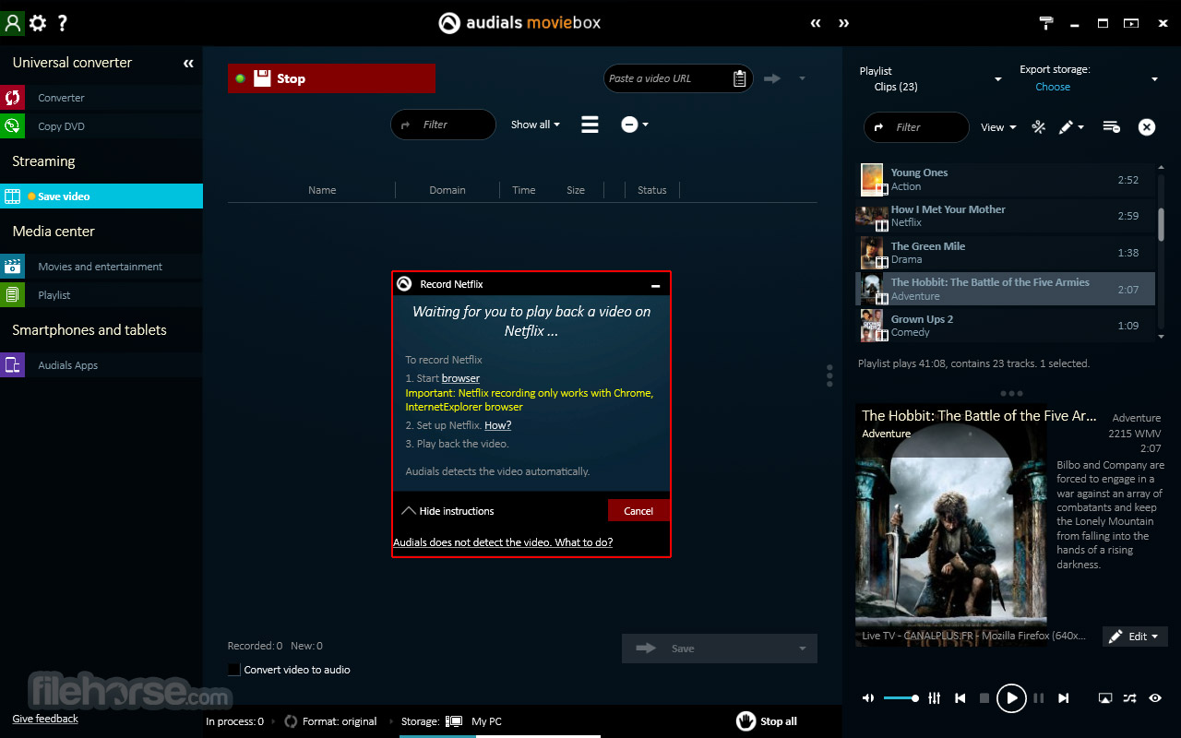Viewport: 1181px width, 738px height.
Task: Click the My PC storage icon
Action: pyautogui.click(x=454, y=721)
